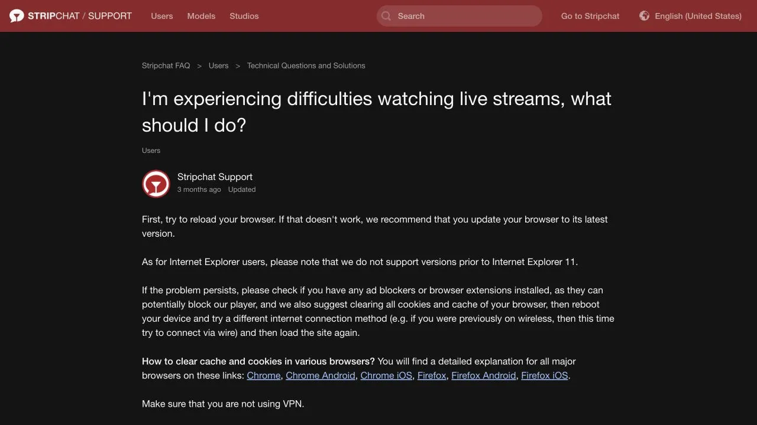Image resolution: width=757 pixels, height=425 pixels.
Task: Open the Chrome cache clearing link
Action: 264,375
